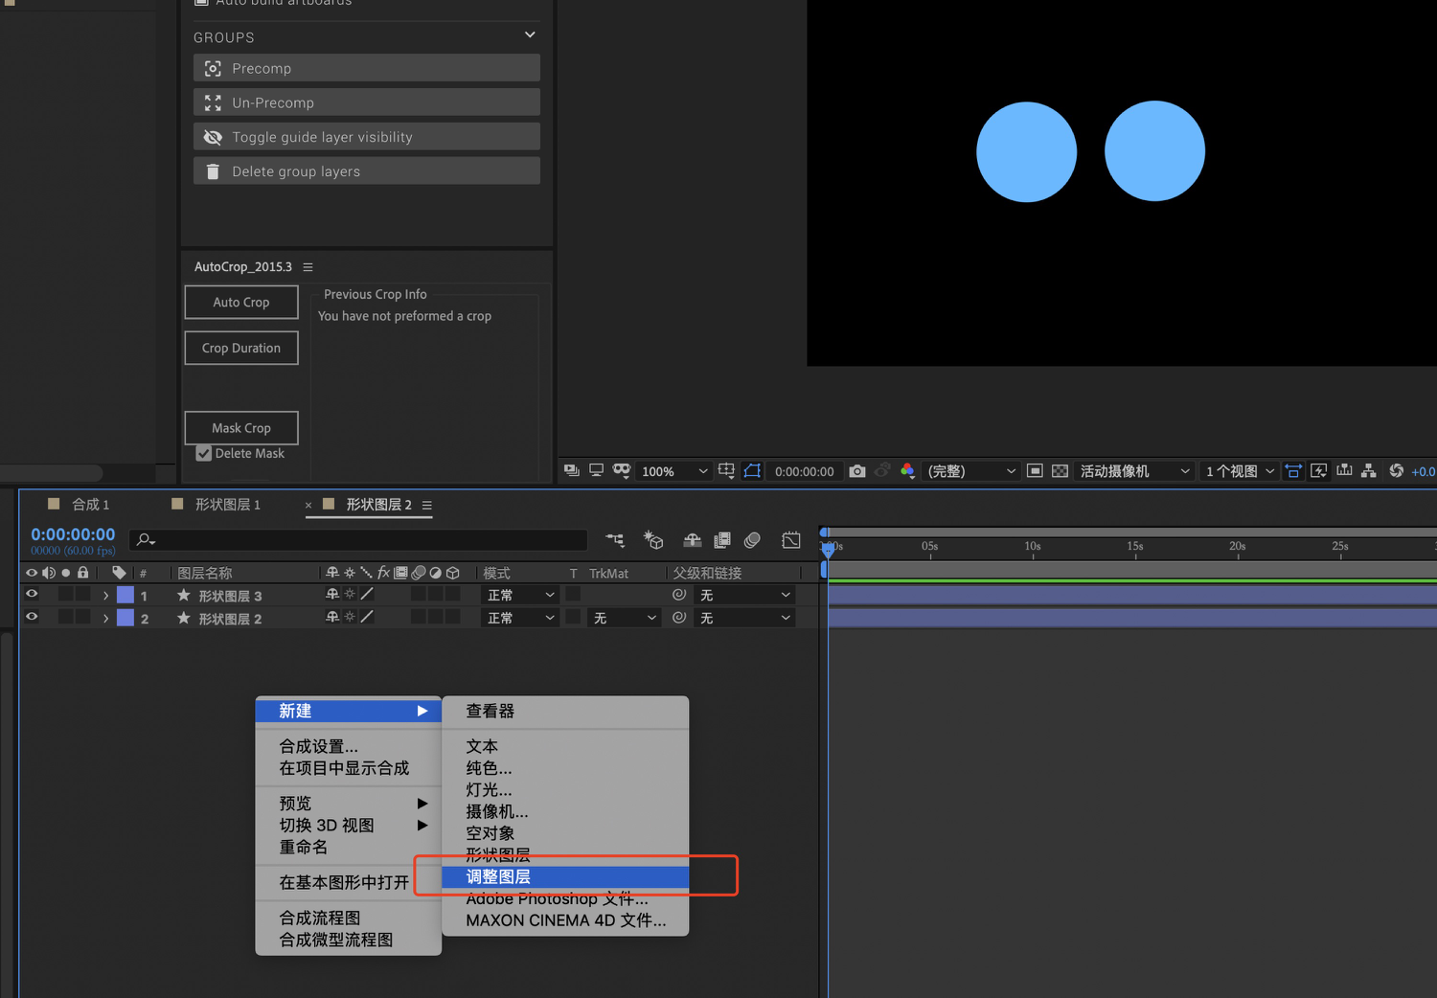Open the 预览 submenu entry
Screen dimensions: 1437x998
pyautogui.click(x=349, y=803)
